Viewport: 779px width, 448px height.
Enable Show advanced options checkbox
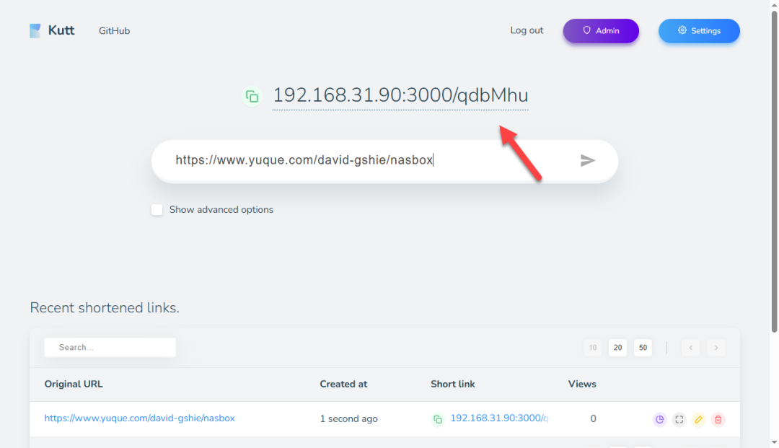pyautogui.click(x=157, y=210)
